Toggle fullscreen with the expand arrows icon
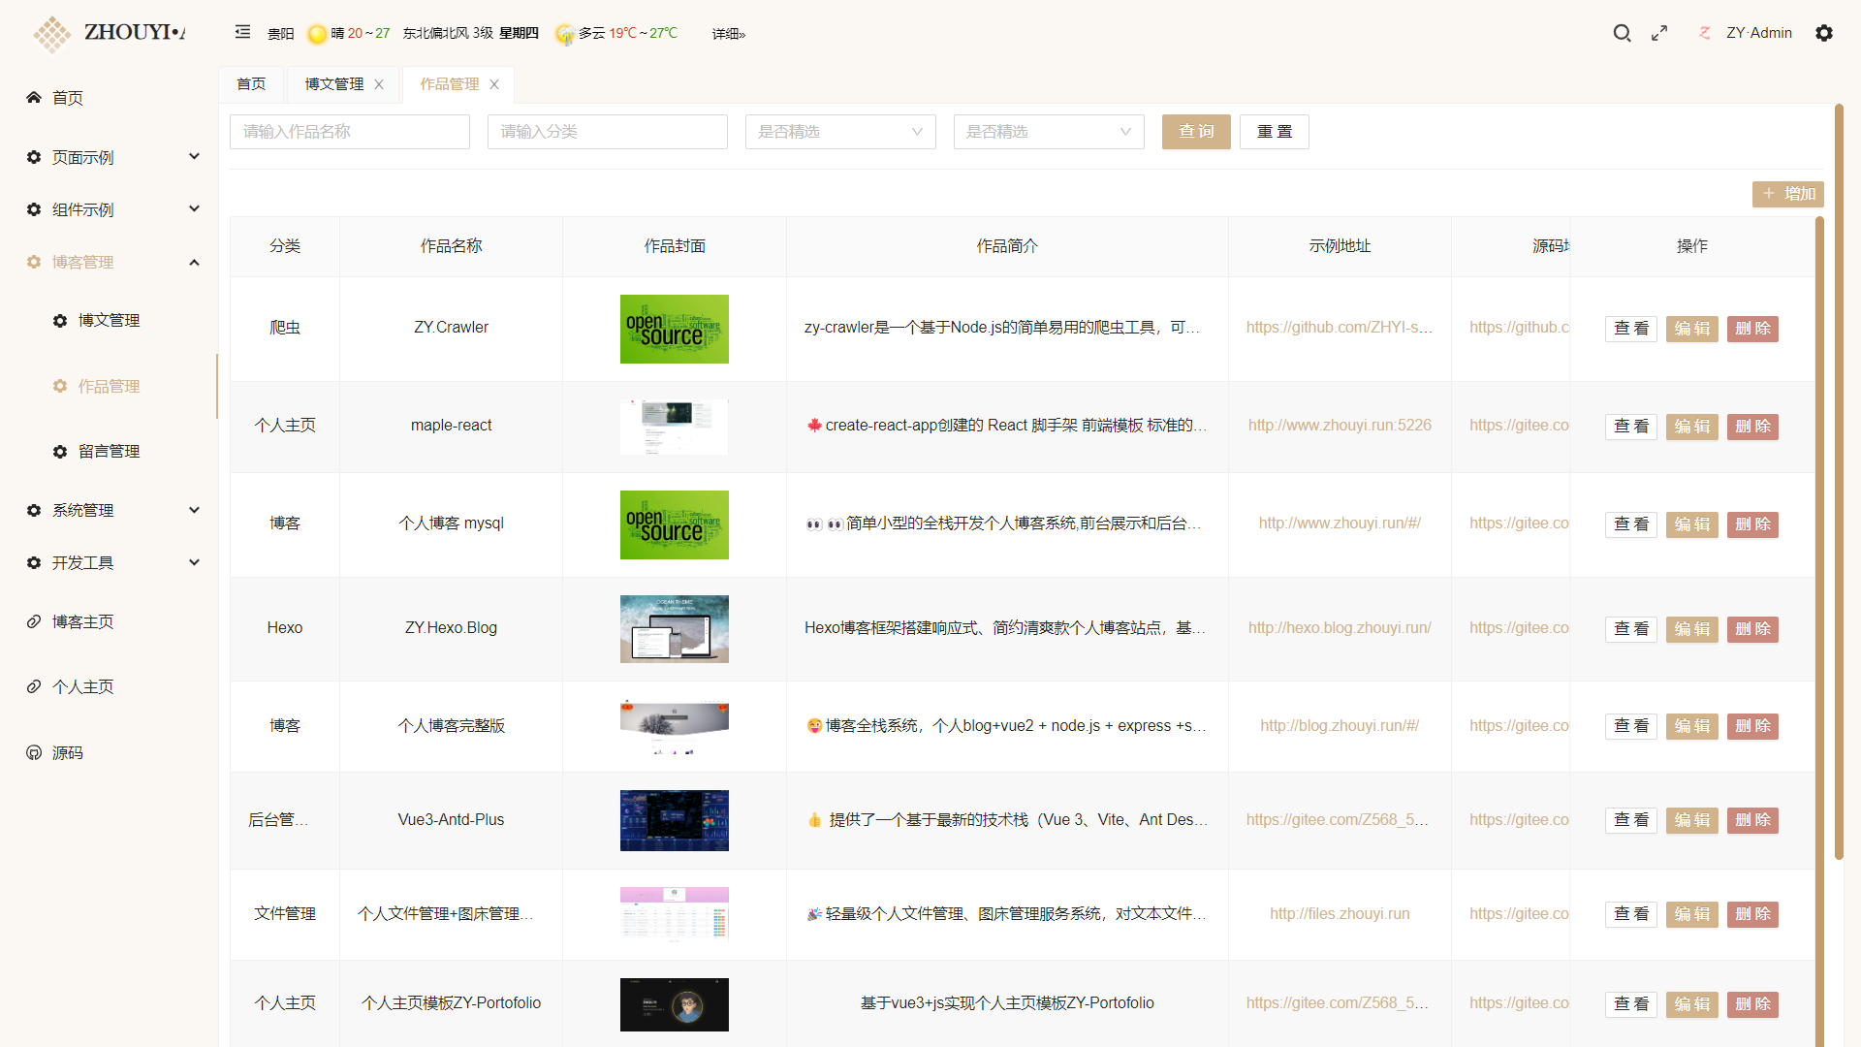The image size is (1861, 1047). coord(1659,33)
